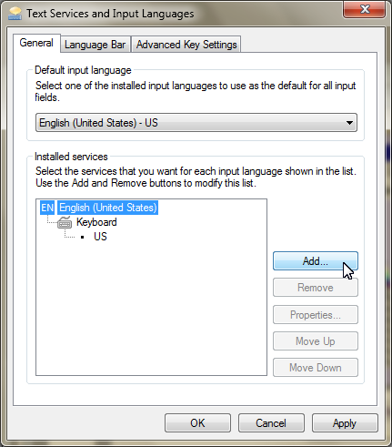Click the Add... button
The width and height of the screenshot is (392, 447).
click(316, 261)
